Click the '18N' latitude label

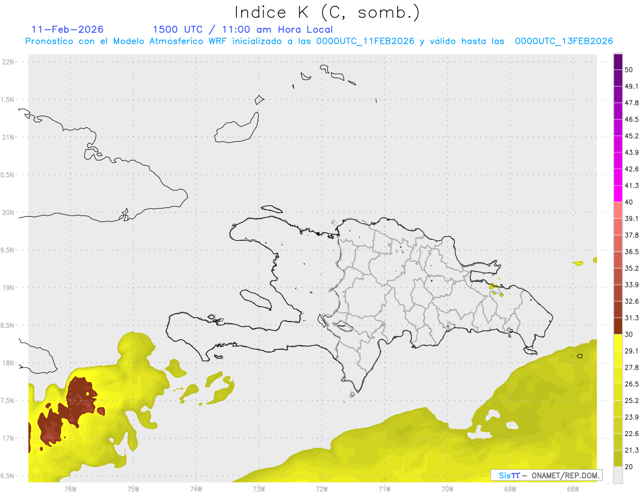tap(9, 363)
